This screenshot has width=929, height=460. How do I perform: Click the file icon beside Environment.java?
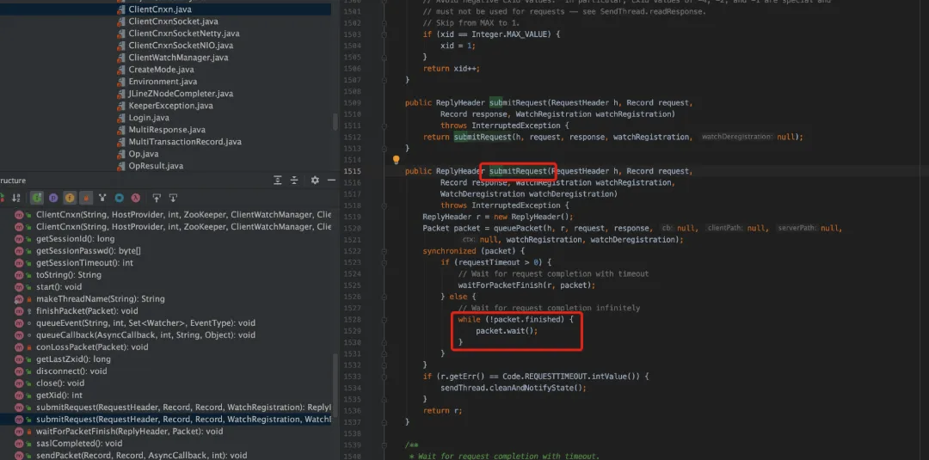121,81
